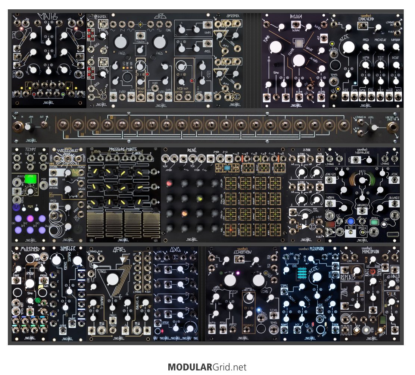Click the orange lit pad on René
This screenshot has height=375, width=415.
(x=184, y=213)
